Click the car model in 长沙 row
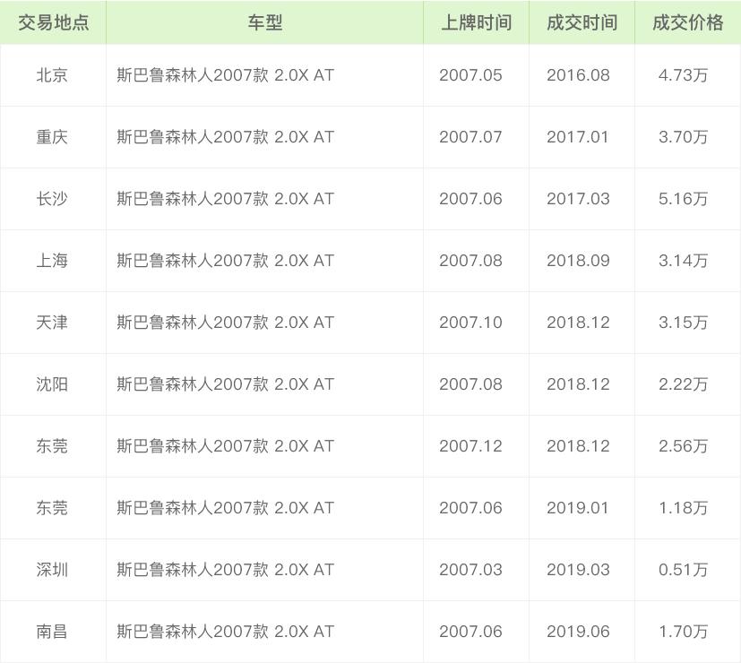 tap(226, 199)
